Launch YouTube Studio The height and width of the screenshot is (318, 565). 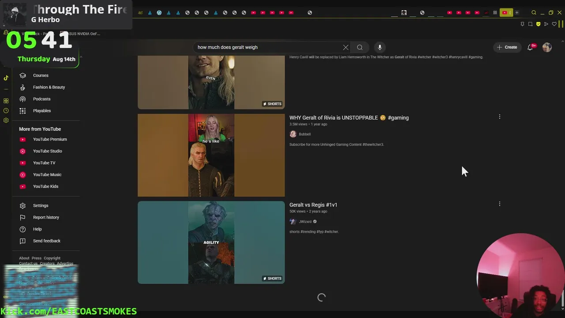tap(47, 151)
